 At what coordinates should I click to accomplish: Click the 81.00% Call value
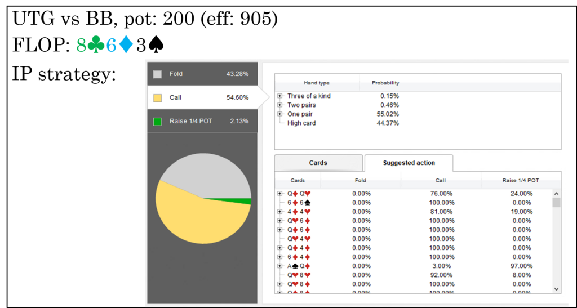pyautogui.click(x=441, y=212)
